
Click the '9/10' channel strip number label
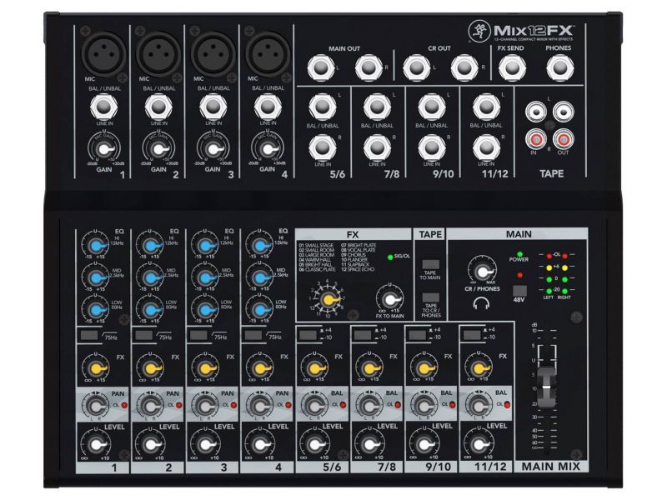(439, 467)
